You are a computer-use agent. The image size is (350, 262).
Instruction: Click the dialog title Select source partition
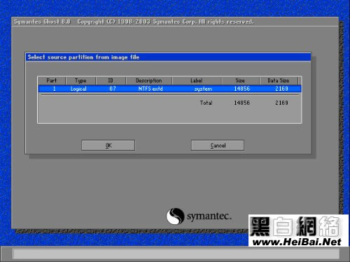tap(83, 57)
